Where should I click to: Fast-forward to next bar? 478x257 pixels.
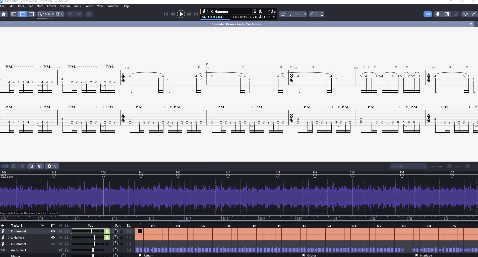(189, 14)
